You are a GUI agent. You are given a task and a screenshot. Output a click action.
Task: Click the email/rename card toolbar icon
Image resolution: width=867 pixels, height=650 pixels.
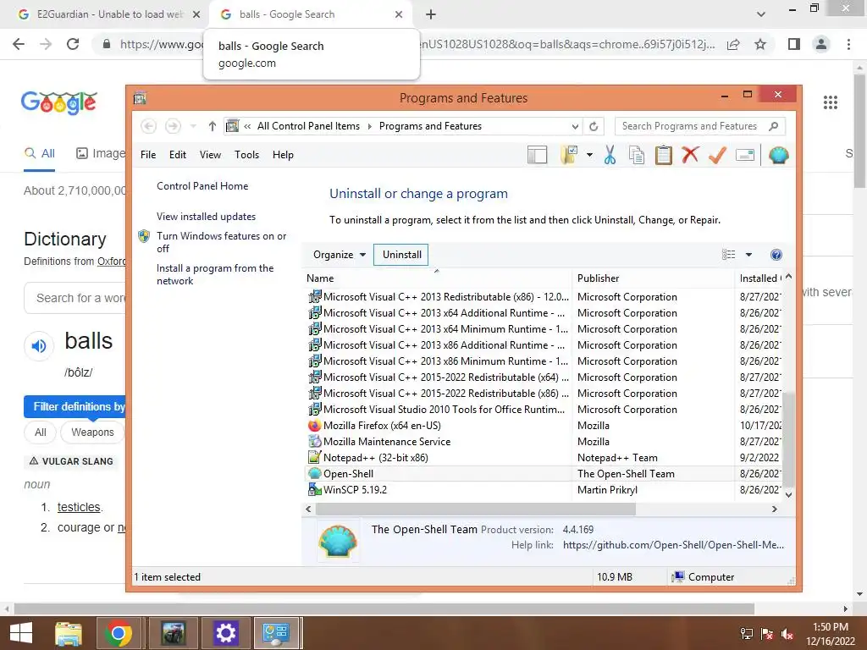745,156
